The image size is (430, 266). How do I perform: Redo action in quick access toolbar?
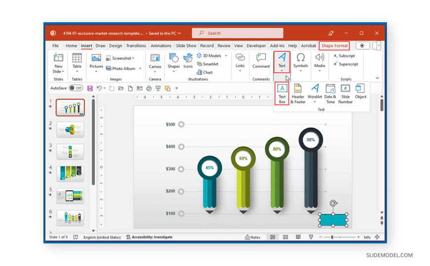pyautogui.click(x=111, y=88)
